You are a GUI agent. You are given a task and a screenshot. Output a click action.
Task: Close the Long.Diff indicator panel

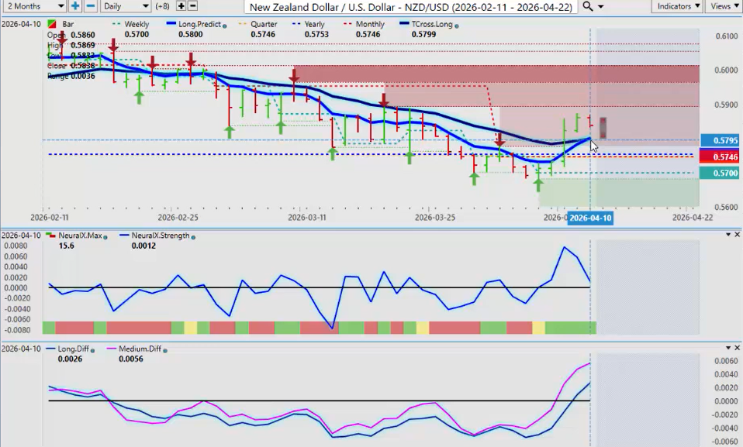pos(737,349)
